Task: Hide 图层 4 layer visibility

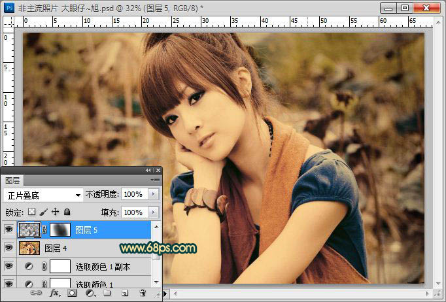Action: (x=9, y=248)
